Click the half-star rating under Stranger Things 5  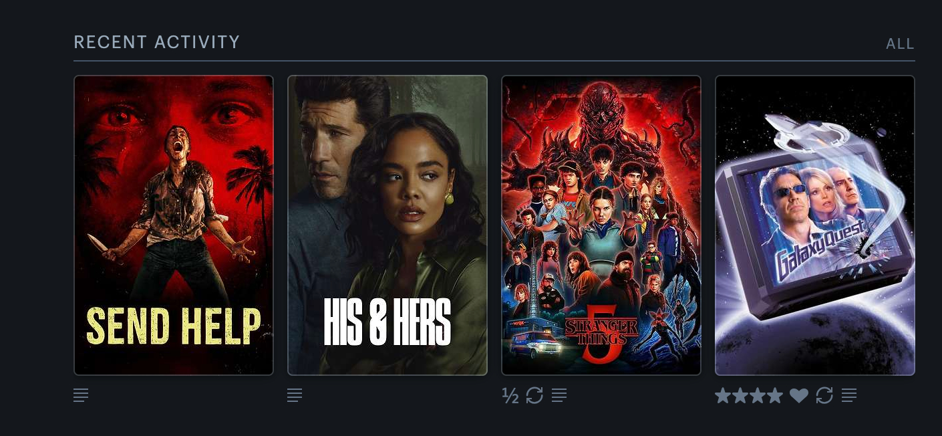pos(510,395)
